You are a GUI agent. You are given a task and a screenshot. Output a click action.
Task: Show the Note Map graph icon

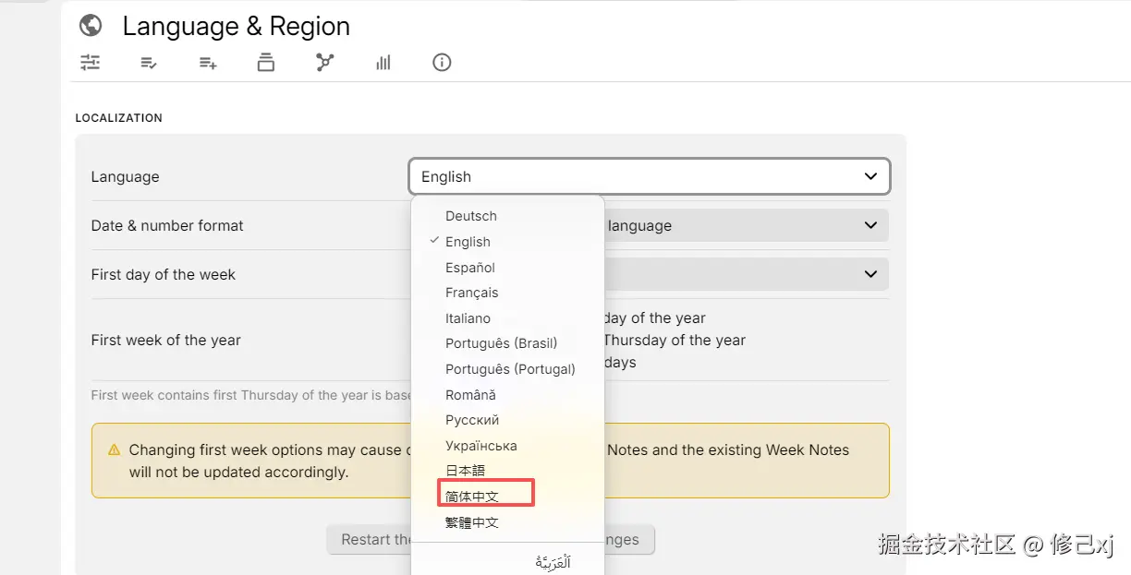324,63
